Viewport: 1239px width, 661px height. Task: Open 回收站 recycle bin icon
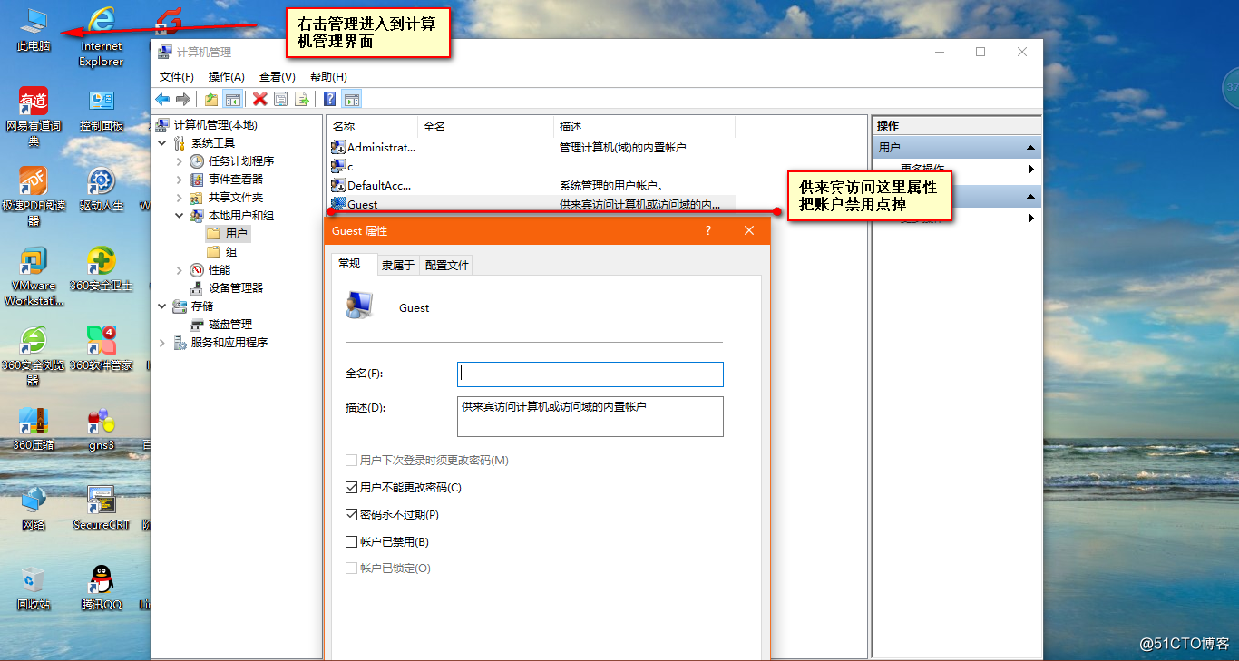tap(34, 587)
